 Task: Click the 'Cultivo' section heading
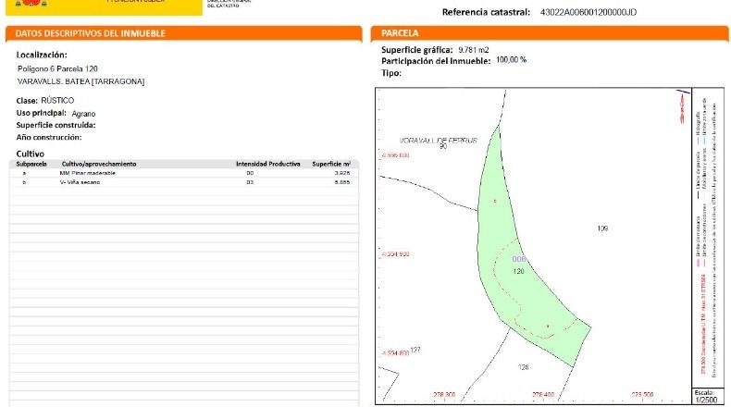(x=31, y=154)
